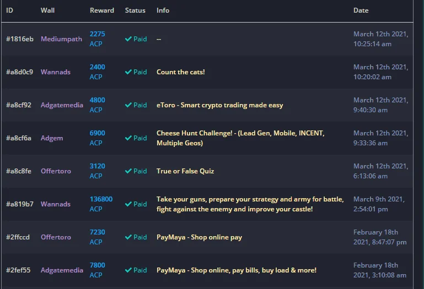Click Paid checkmark icon in Mediumpath row
The width and height of the screenshot is (424, 289).
tap(128, 39)
